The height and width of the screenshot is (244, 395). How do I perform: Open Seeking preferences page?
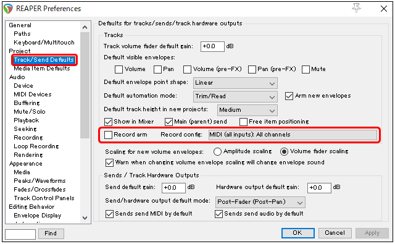point(25,129)
